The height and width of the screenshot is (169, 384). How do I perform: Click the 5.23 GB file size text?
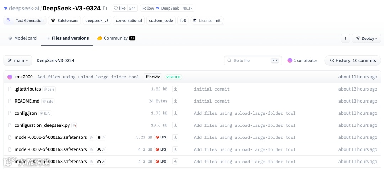144,137
